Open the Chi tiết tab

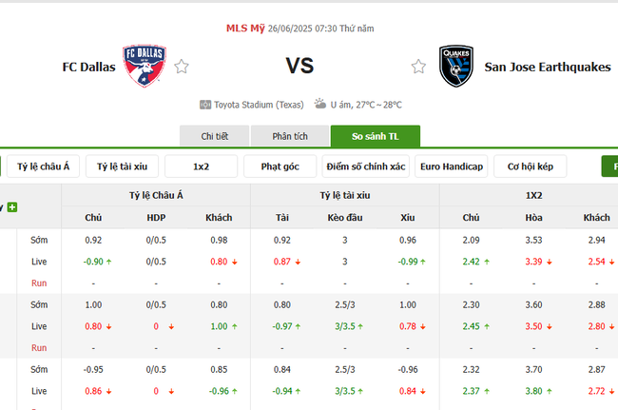(x=215, y=137)
